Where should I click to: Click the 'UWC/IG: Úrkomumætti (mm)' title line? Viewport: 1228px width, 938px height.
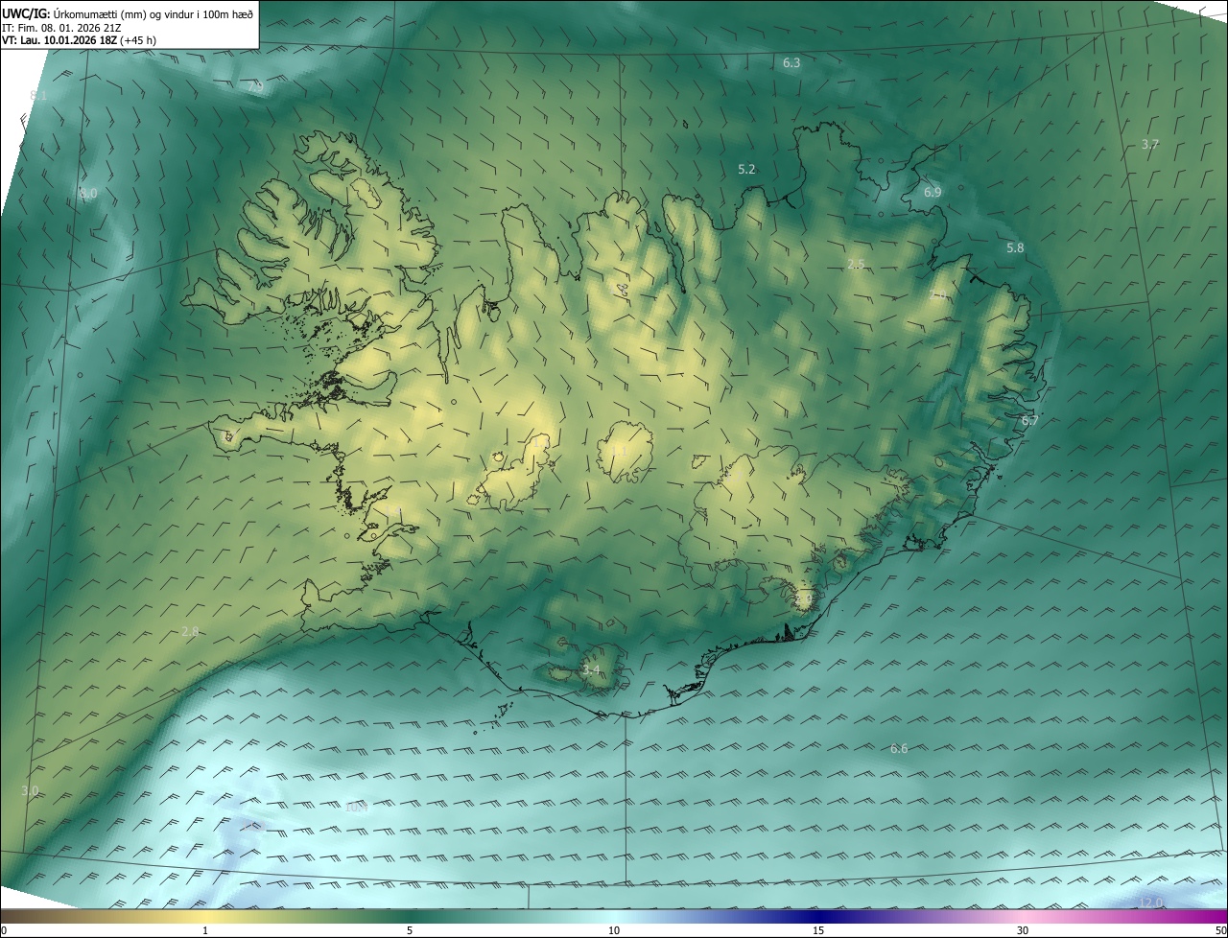(128, 14)
